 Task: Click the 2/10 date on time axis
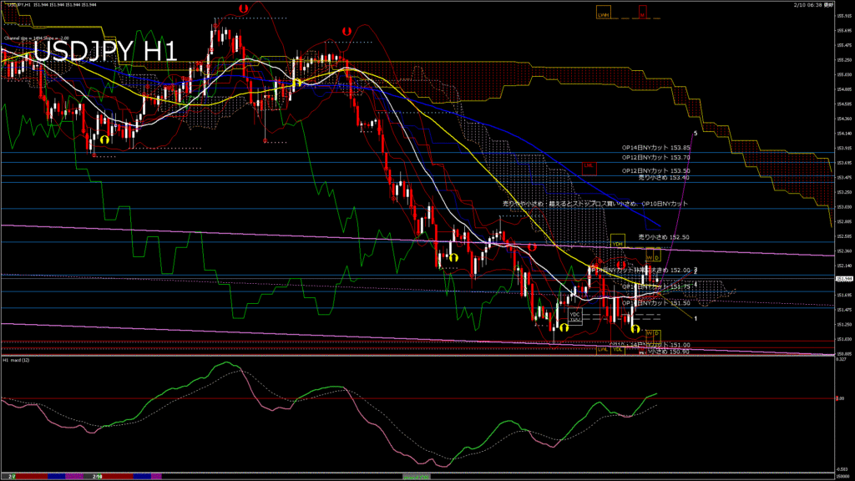pyautogui.click(x=98, y=475)
